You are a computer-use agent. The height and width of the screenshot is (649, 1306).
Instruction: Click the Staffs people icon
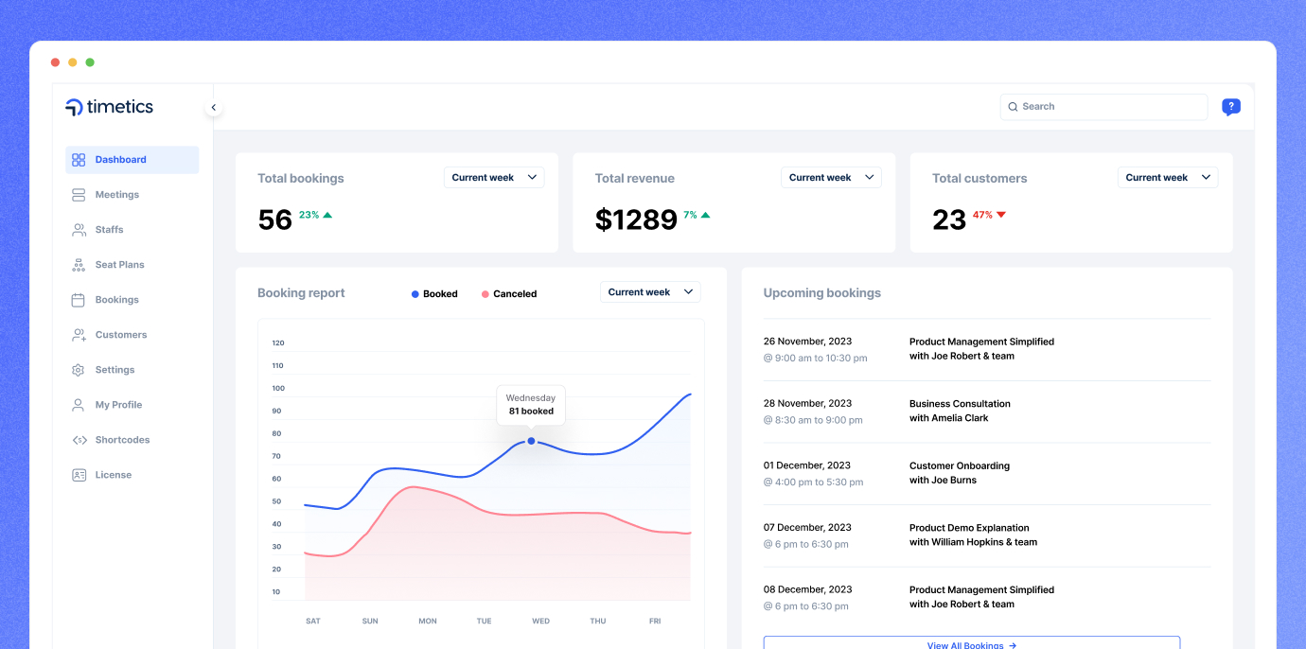click(x=79, y=230)
